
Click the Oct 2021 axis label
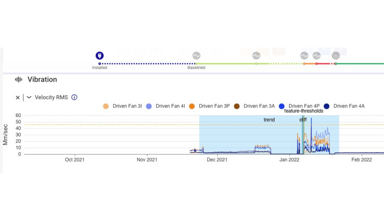click(x=75, y=160)
